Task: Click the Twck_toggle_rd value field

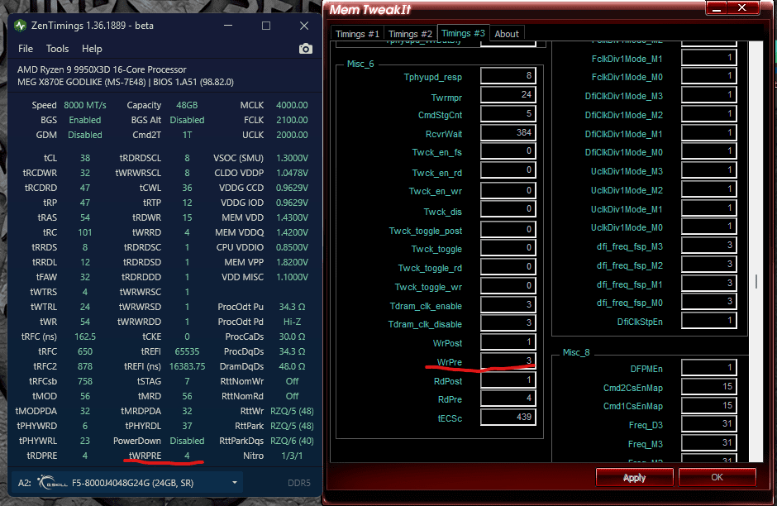Action: (508, 266)
